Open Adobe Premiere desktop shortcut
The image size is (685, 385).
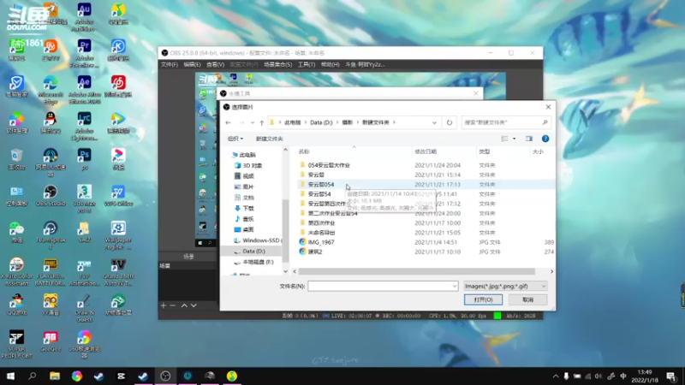[x=84, y=53]
